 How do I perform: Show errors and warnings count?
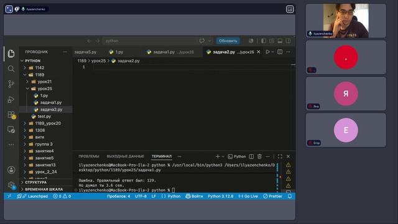62,197
